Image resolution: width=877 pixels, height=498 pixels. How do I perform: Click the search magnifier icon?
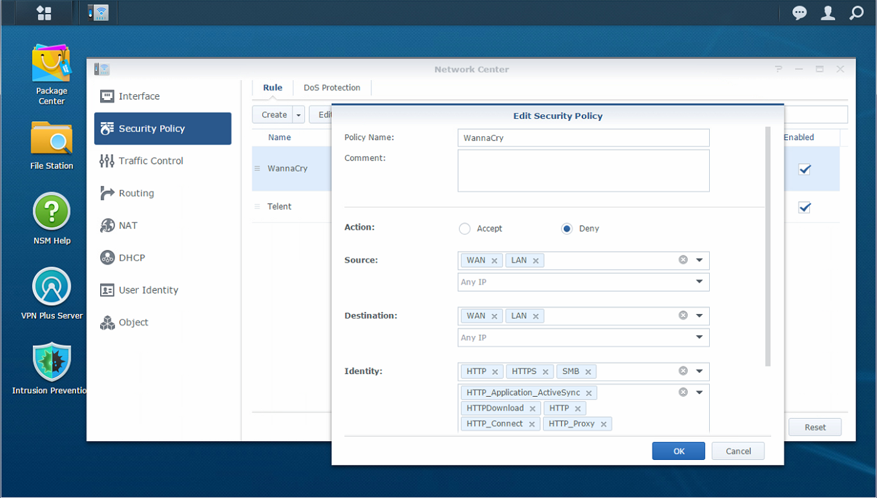click(x=856, y=13)
